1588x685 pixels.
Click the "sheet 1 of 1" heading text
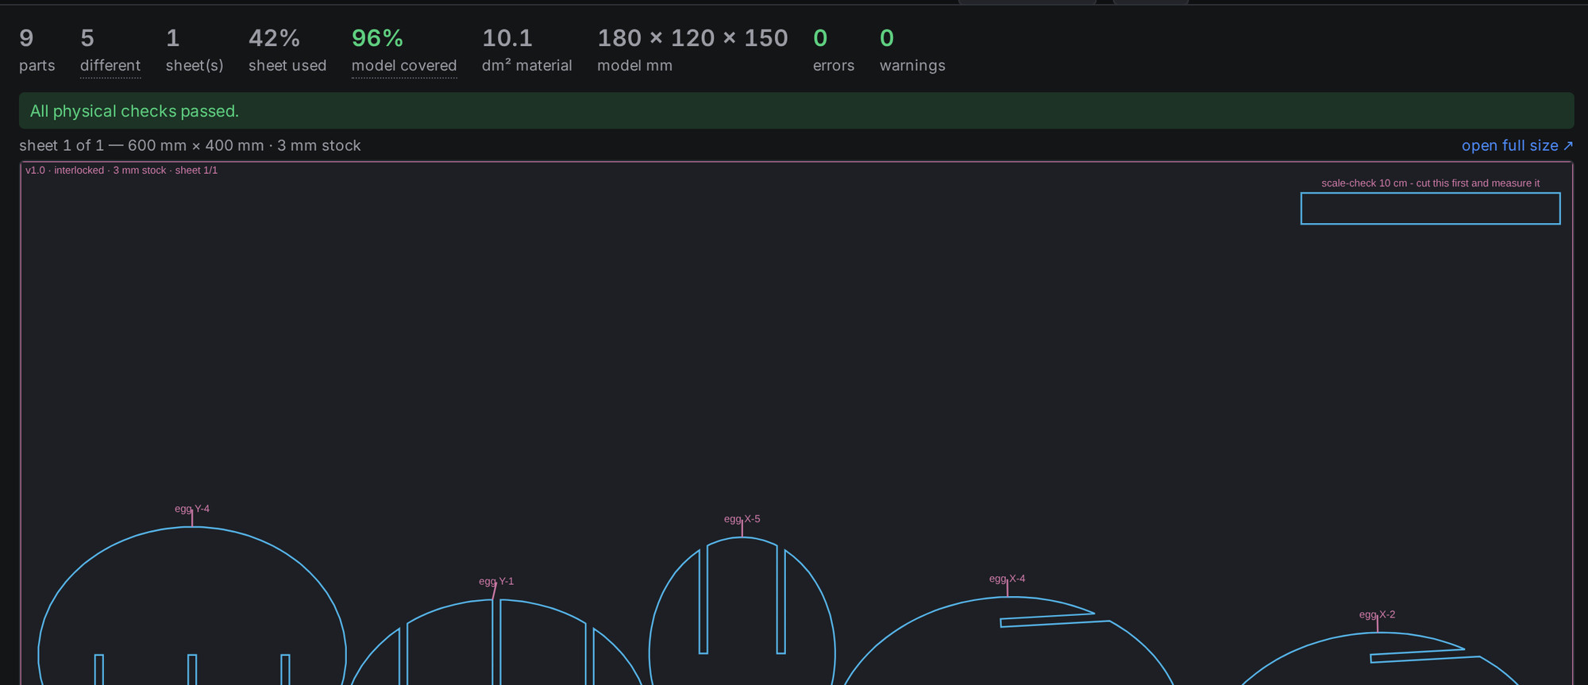[x=190, y=145]
